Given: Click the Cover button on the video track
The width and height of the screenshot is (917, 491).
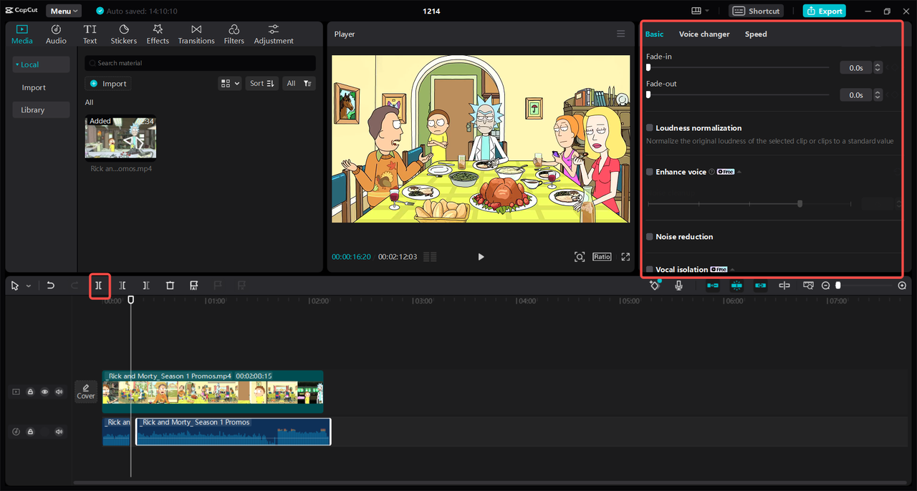Looking at the screenshot, I should [86, 392].
